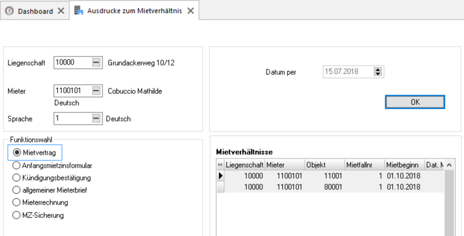Click the Objekt cell 80001
This screenshot has height=236, width=464.
[325, 187]
